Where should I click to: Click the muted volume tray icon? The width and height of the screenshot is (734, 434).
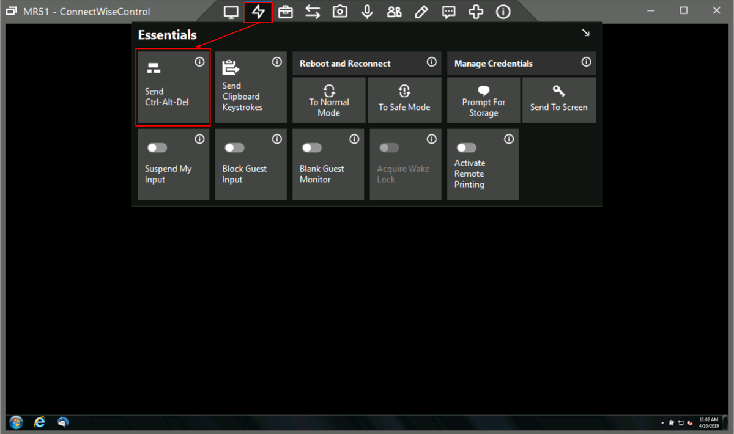click(690, 423)
